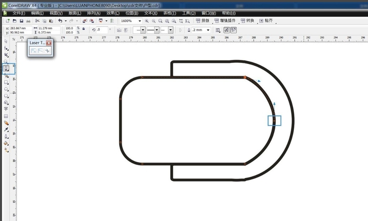
Task: Click the Print icon
Action: click(30, 21)
